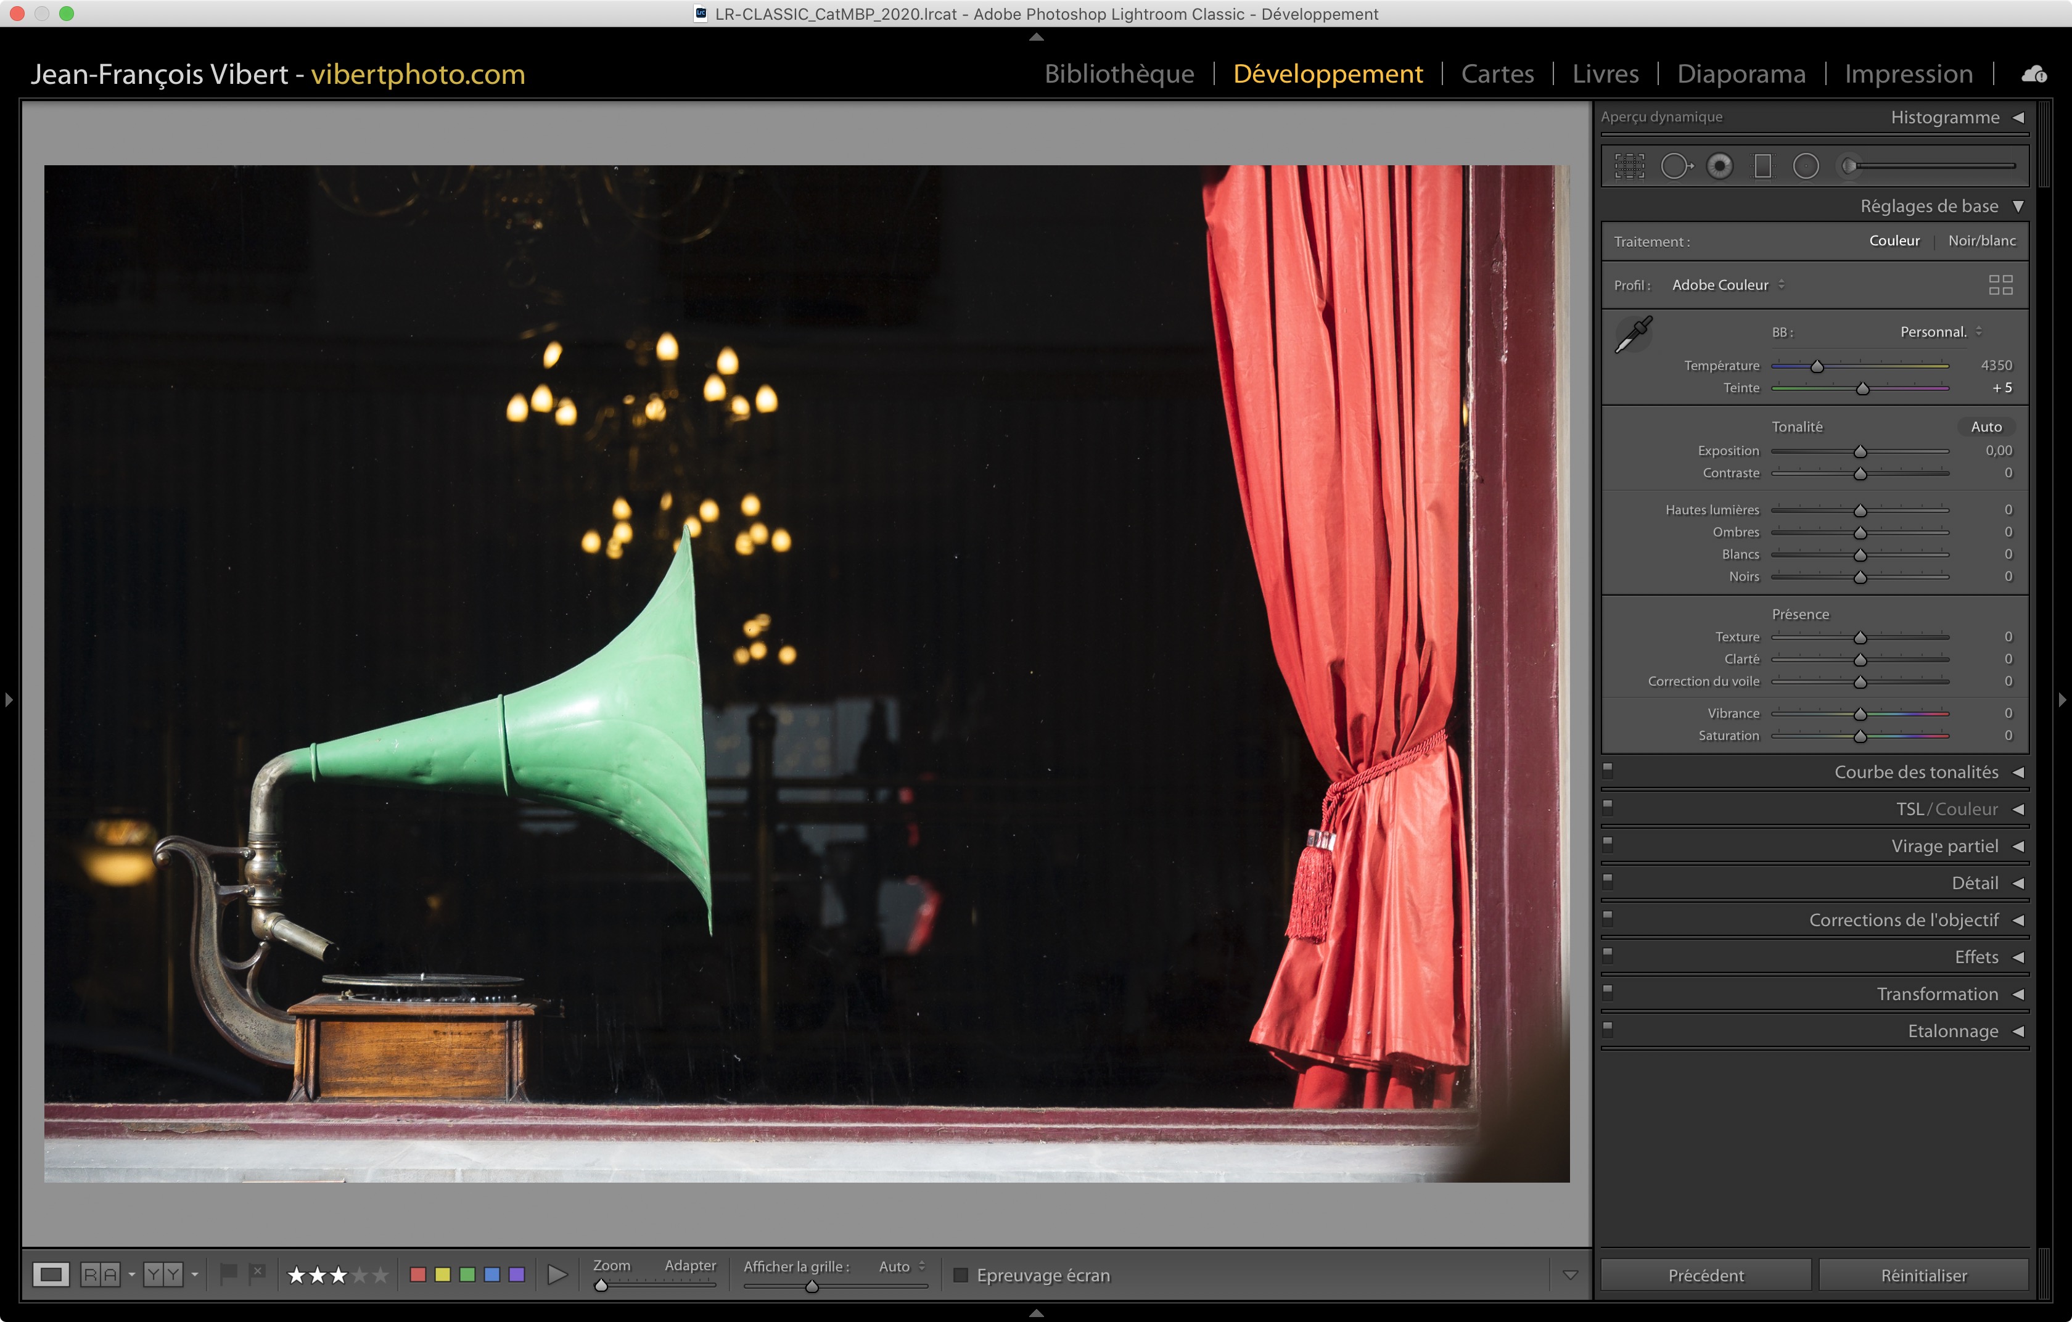Activate the spot removal tool
This screenshot has height=1322, width=2072.
[1675, 166]
